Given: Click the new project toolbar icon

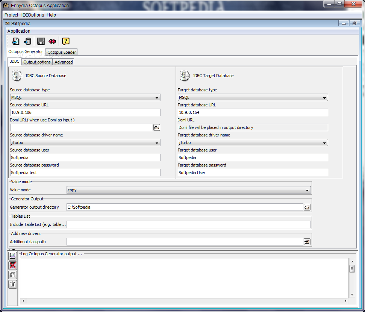Looking at the screenshot, I should (x=15, y=41).
